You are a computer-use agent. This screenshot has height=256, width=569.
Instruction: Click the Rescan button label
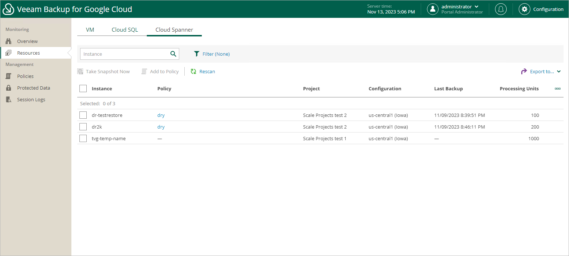[x=207, y=71]
